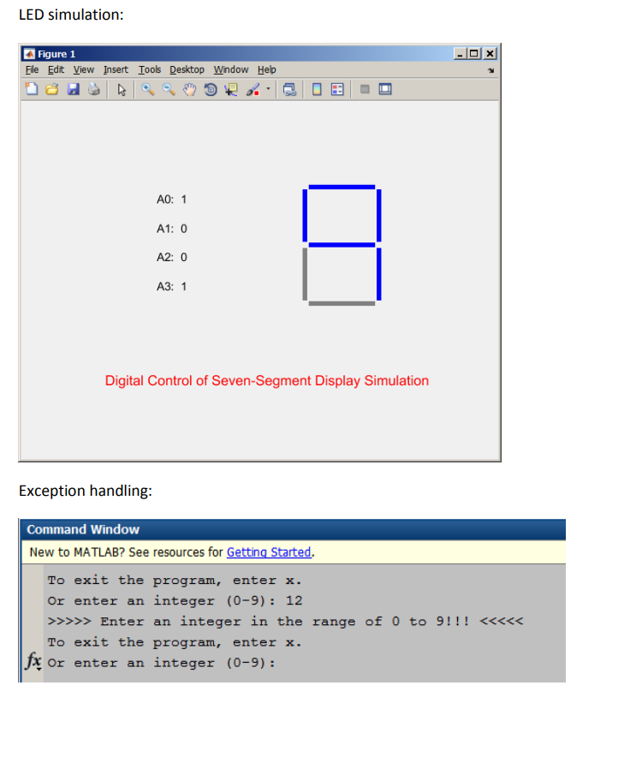This screenshot has width=642, height=757.
Task: Click the 'Exception handling:' heading
Action: (x=86, y=491)
